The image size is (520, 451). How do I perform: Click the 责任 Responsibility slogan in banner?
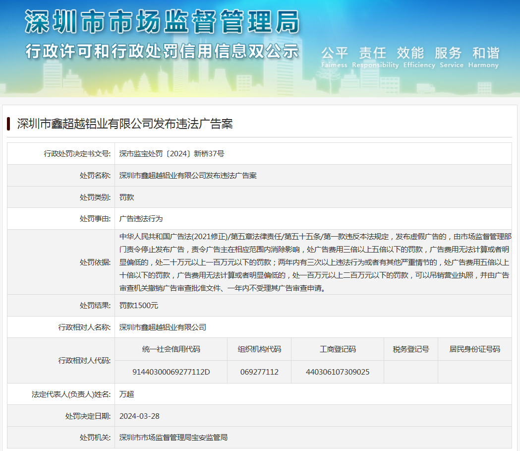coord(375,57)
